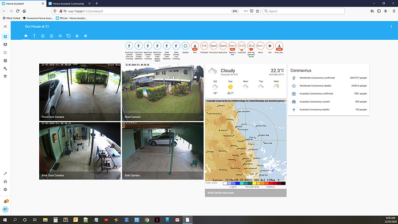Reload the page with browser refresh button
This screenshot has height=224, width=398.
coord(17,11)
